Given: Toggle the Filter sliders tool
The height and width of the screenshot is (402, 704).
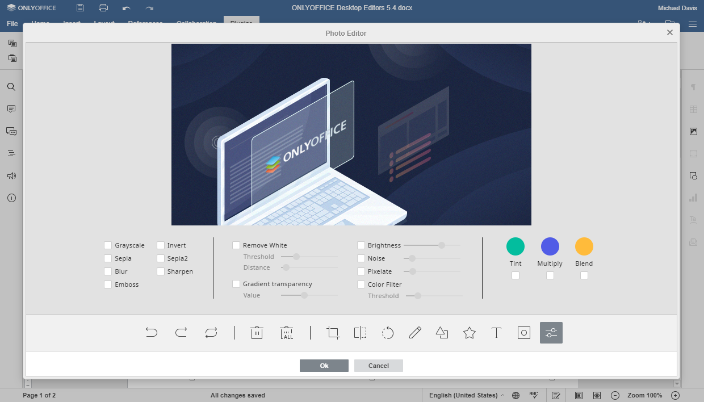Looking at the screenshot, I should click(551, 333).
